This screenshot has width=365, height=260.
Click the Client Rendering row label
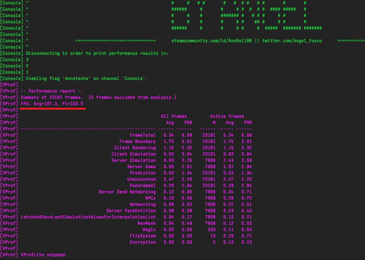[135, 148]
